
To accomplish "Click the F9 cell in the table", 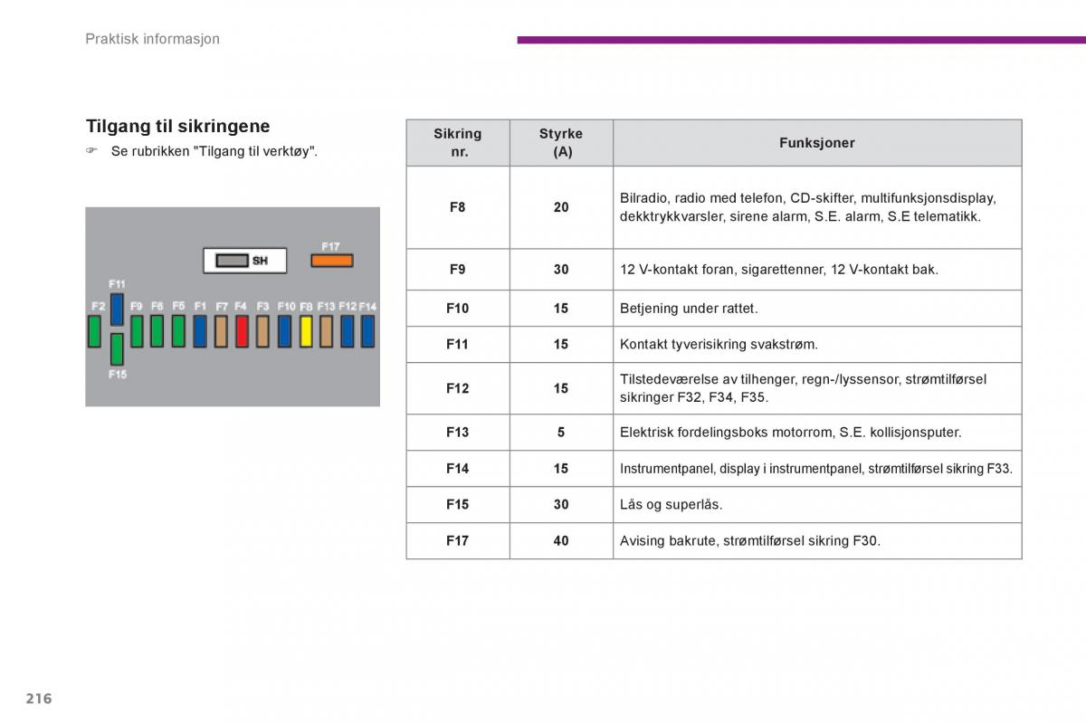I will click(x=458, y=270).
